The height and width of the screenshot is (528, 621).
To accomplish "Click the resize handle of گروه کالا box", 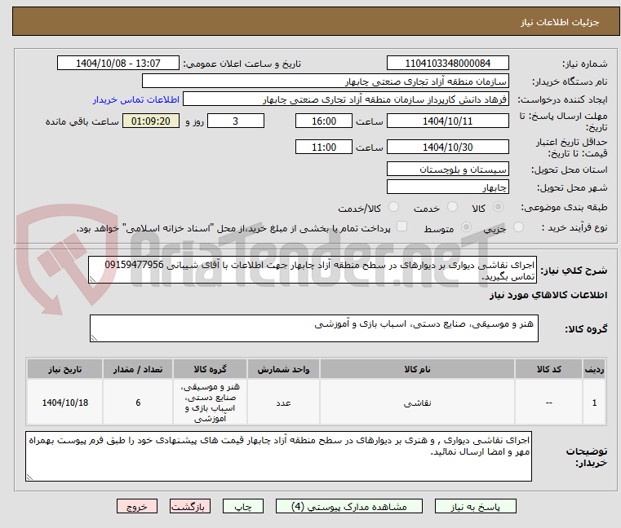I will (x=95, y=338).
